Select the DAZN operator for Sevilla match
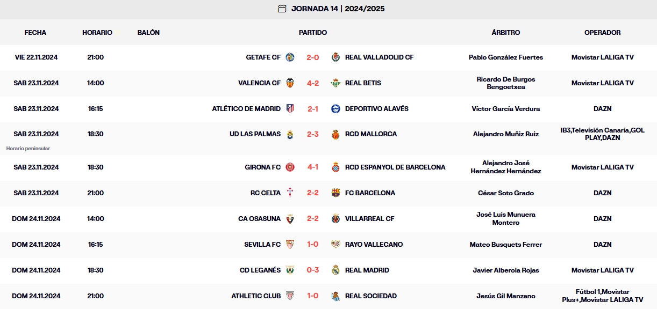Screen dimensions: 657x309 click(x=602, y=244)
